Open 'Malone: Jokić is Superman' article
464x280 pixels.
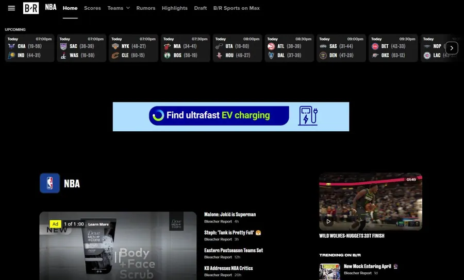pos(230,215)
